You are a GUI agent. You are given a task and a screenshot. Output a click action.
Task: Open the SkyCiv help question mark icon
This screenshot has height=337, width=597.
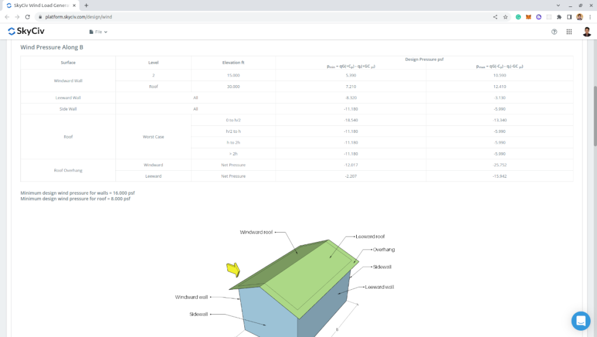(554, 31)
